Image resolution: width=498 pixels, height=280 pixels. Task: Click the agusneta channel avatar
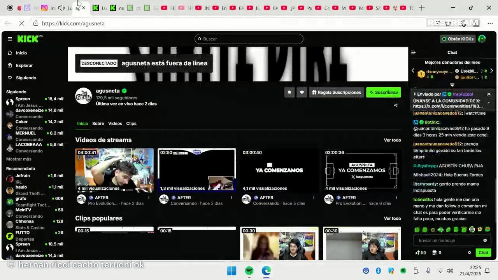[83, 96]
